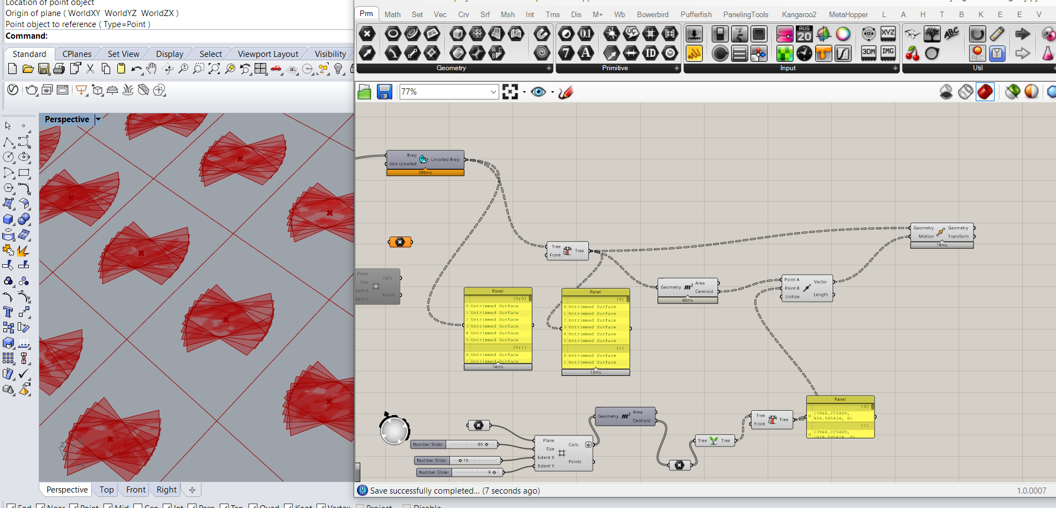The height and width of the screenshot is (508, 1056).
Task: Switch to Rhino four-viewport layout icon
Action: point(261,69)
